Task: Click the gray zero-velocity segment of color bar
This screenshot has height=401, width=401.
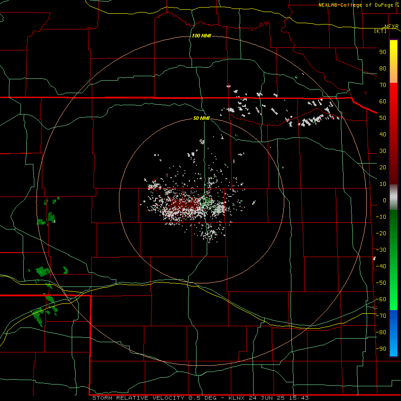Action: point(393,197)
